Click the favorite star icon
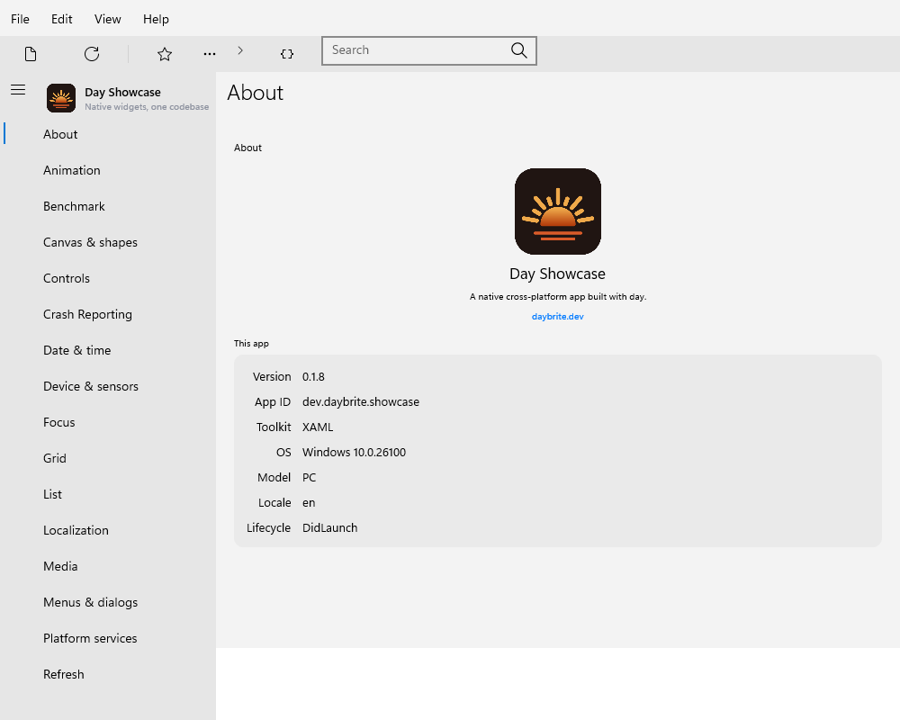This screenshot has height=720, width=900. [165, 54]
